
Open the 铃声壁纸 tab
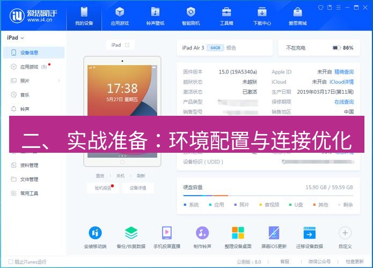pyautogui.click(x=155, y=16)
